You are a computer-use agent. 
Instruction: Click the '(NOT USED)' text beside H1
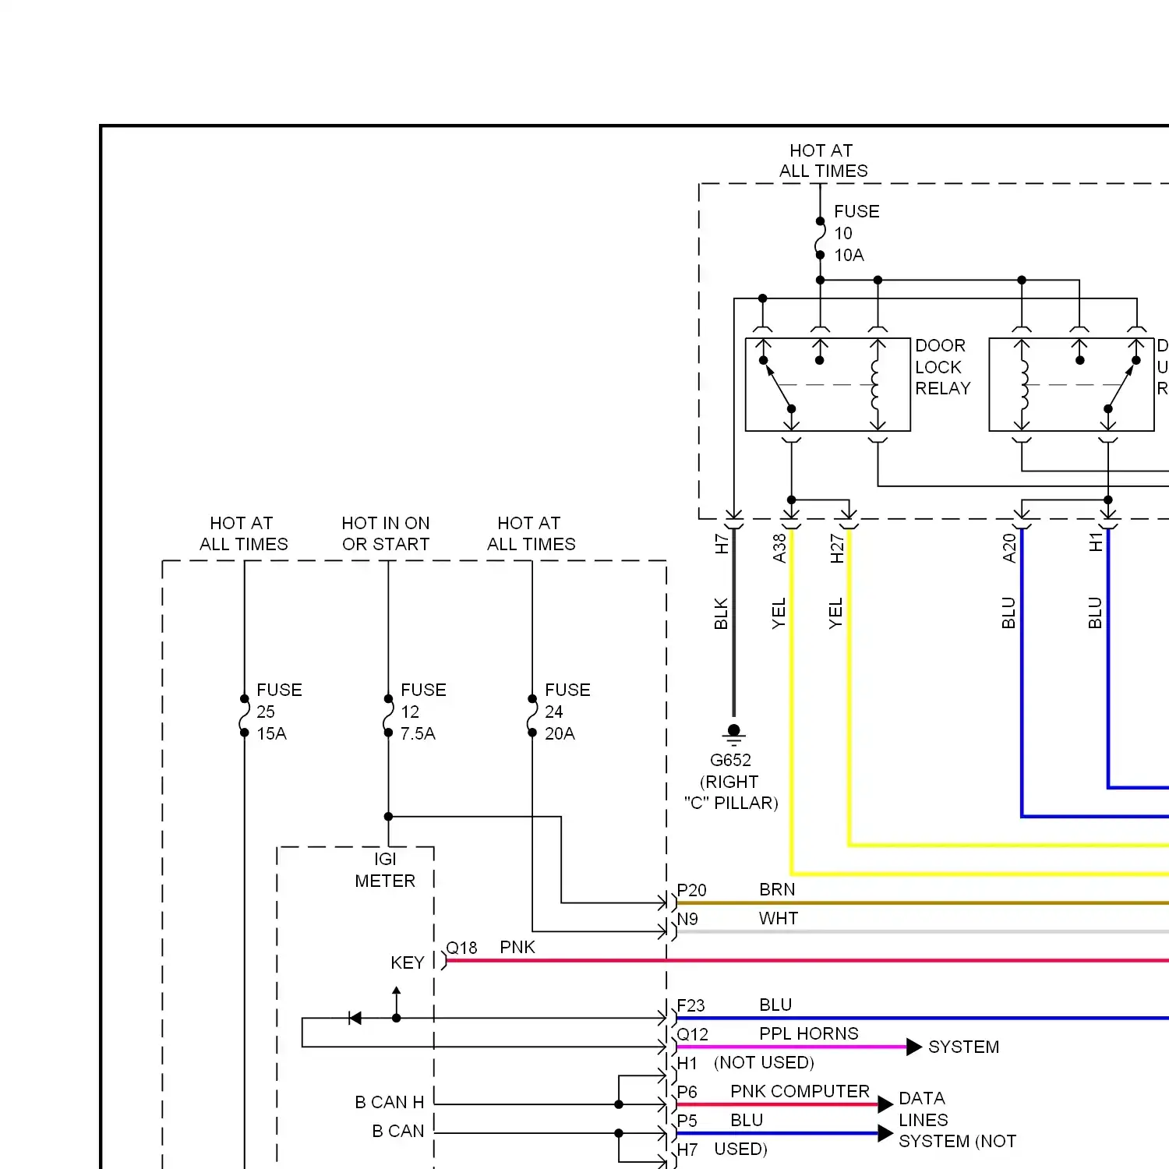(x=764, y=1062)
